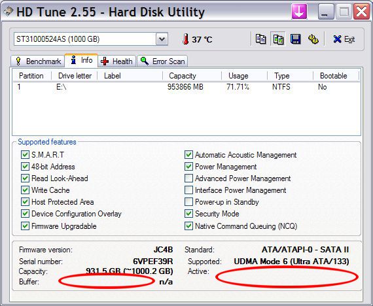Screen dimensions: 373x306
Task: Click the Bootable column header
Action: click(x=336, y=76)
